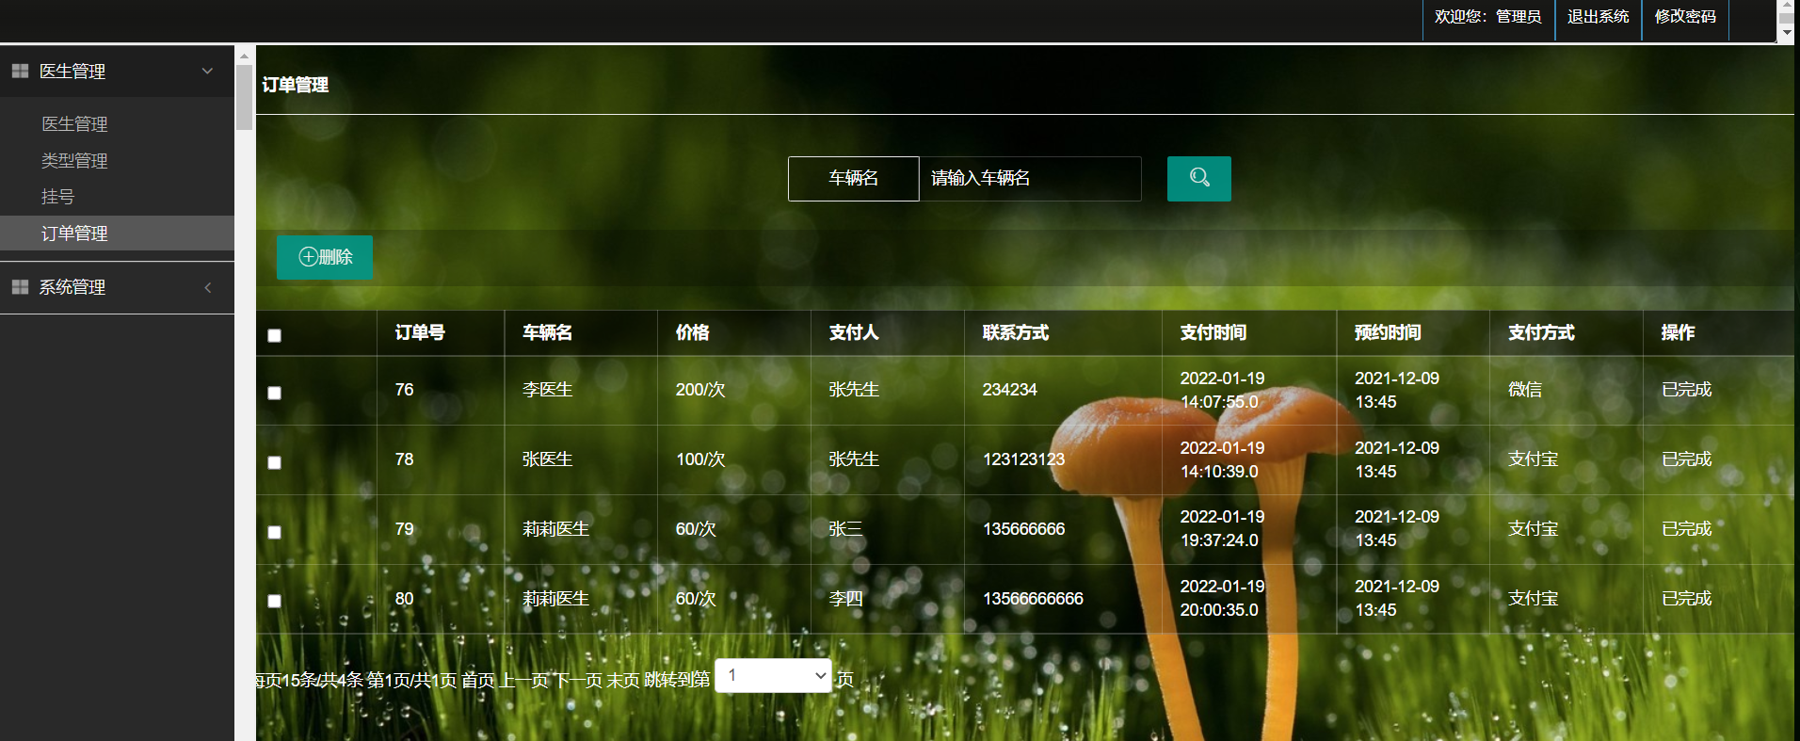Click contact number 234234
This screenshot has width=1800, height=741.
(x=1009, y=390)
